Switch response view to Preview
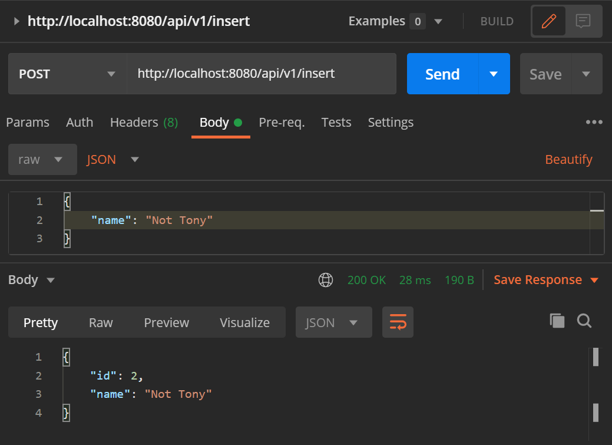 (x=166, y=322)
